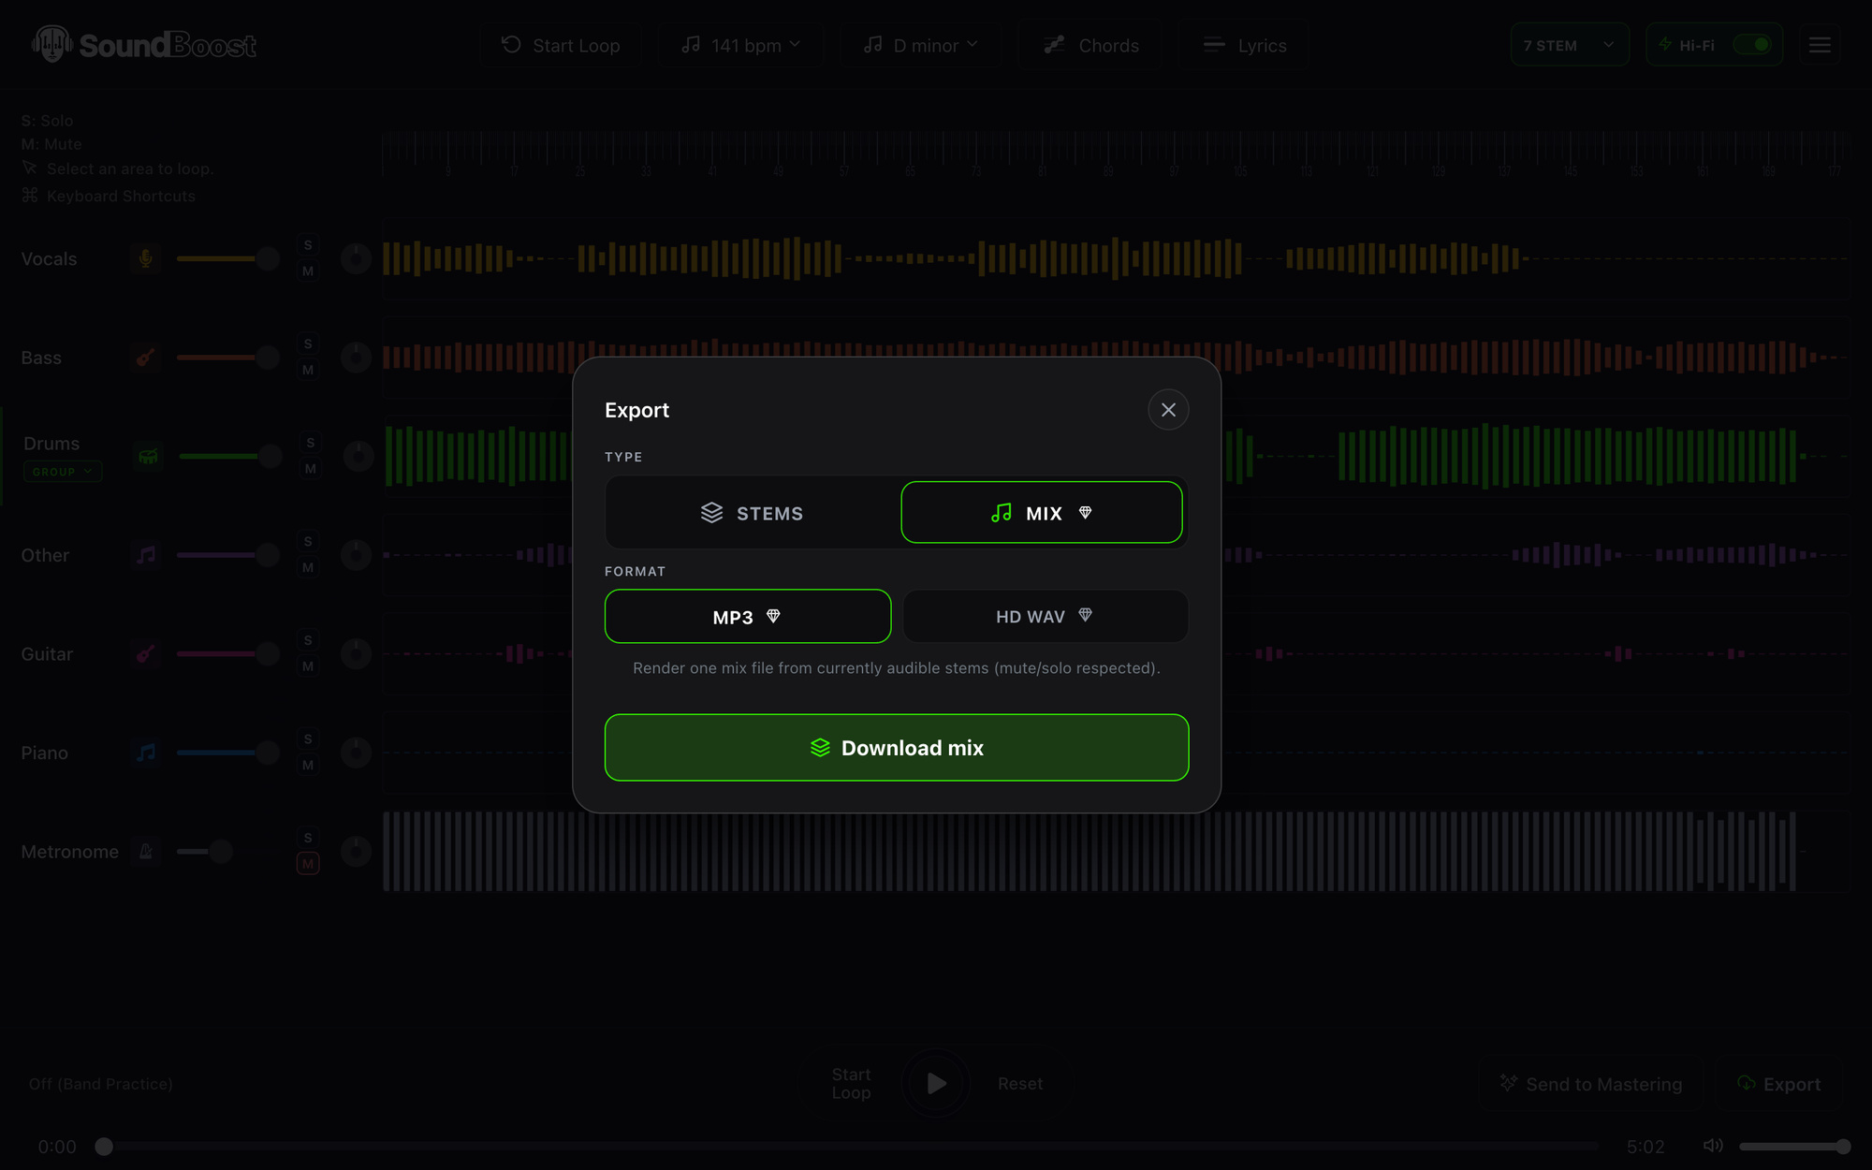Open Keyboard Shortcuts link
1872x1170 pixels.
pyautogui.click(x=109, y=196)
